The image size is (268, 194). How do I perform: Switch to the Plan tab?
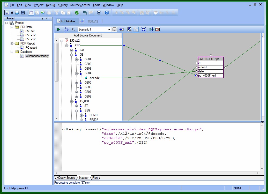pyautogui.click(x=95, y=178)
